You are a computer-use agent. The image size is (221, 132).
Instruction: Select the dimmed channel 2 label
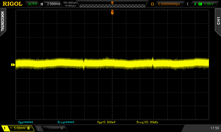38,128
